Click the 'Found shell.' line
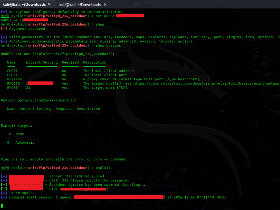Image resolution: width=280 pixels, height=210 pixels. (22, 193)
